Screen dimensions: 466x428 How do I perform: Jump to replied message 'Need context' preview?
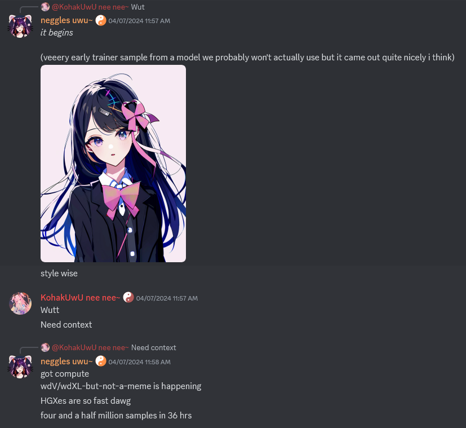pyautogui.click(x=154, y=348)
